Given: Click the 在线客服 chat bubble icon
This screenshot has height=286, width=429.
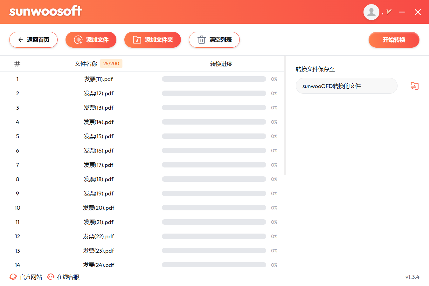Looking at the screenshot, I should pyautogui.click(x=51, y=277).
